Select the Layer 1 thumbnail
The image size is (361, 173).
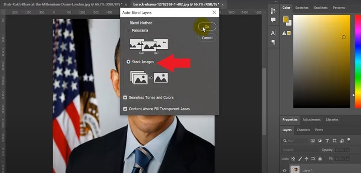click(x=295, y=169)
